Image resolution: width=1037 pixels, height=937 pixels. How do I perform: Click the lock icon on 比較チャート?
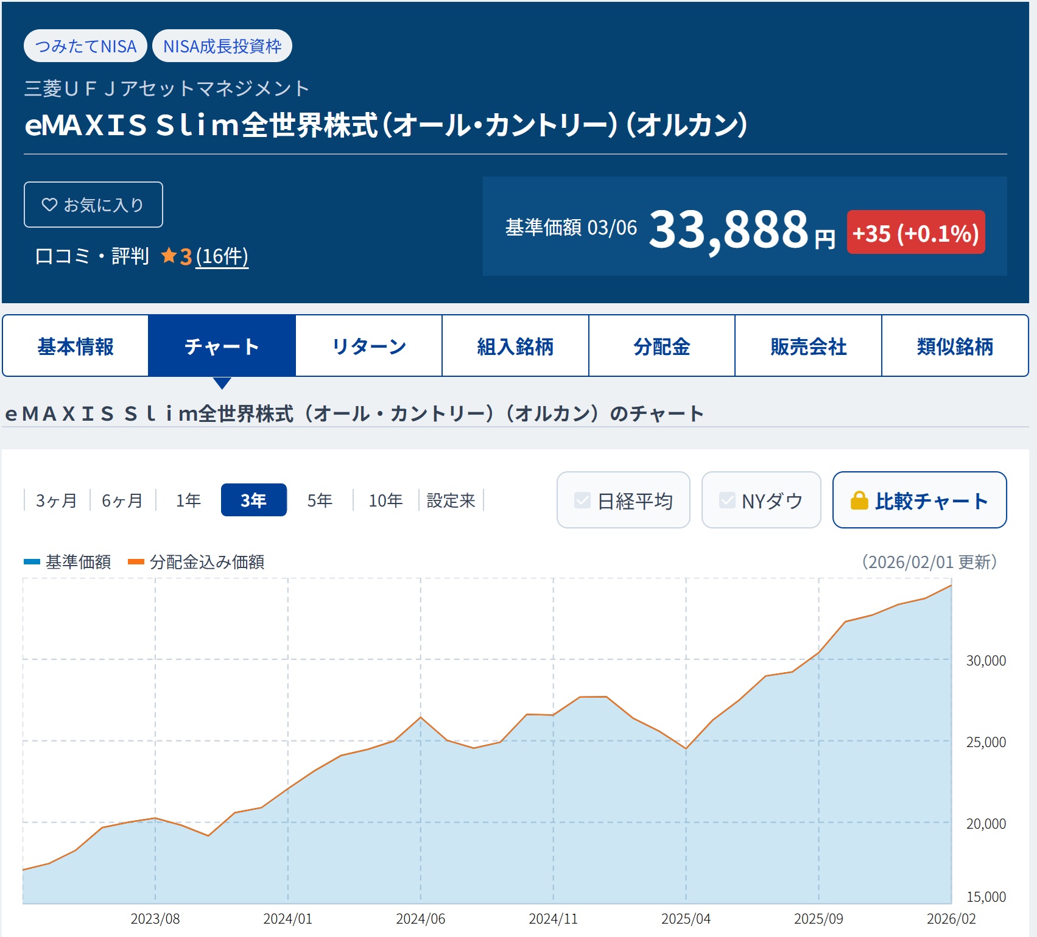tap(859, 500)
